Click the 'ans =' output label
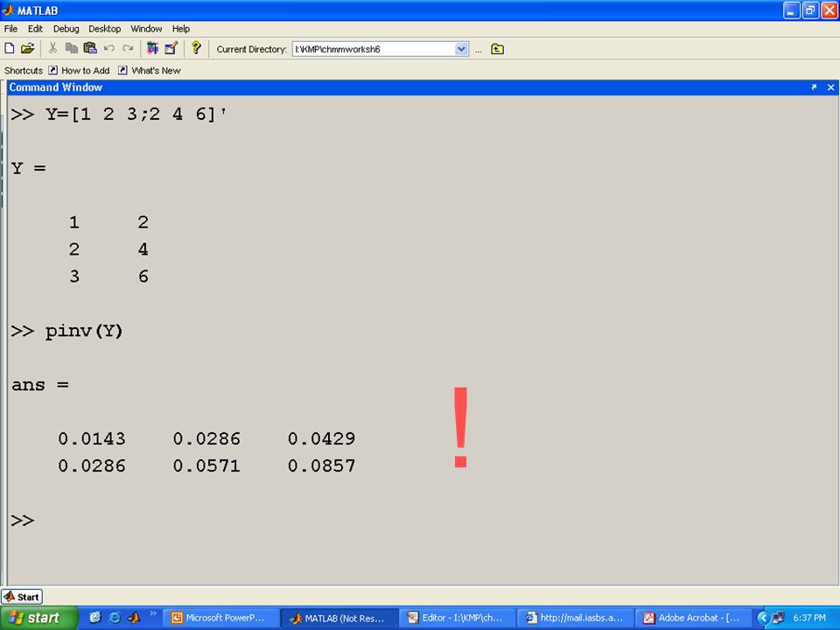The height and width of the screenshot is (630, 840). 40,385
